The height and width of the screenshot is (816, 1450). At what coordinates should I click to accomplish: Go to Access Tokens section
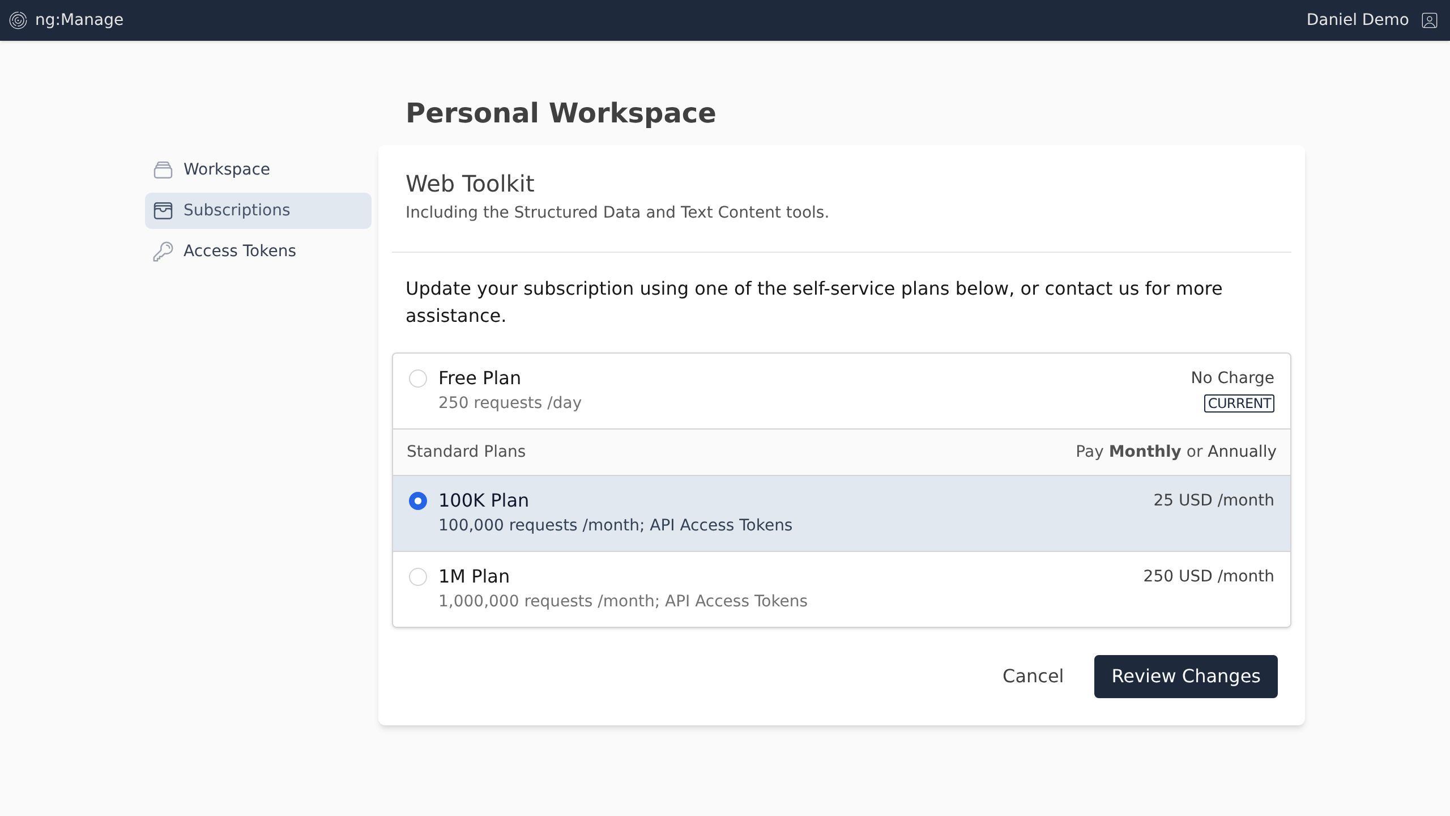pyautogui.click(x=239, y=251)
